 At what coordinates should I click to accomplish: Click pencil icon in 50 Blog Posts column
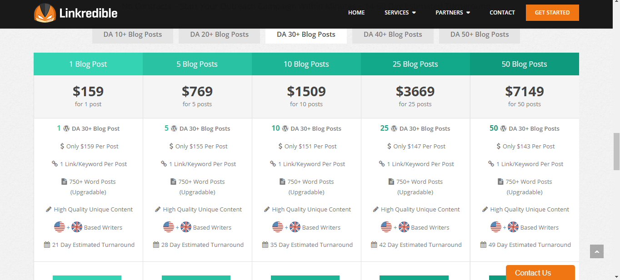click(485, 209)
